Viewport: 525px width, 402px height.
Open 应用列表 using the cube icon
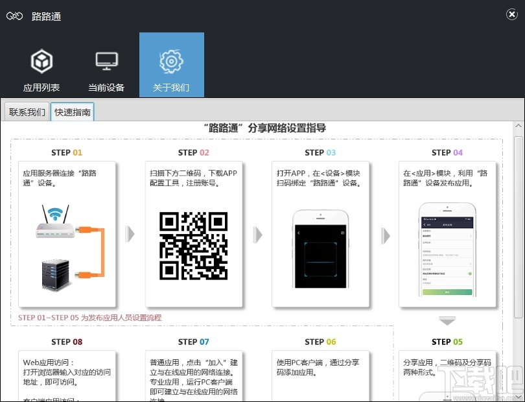click(41, 65)
